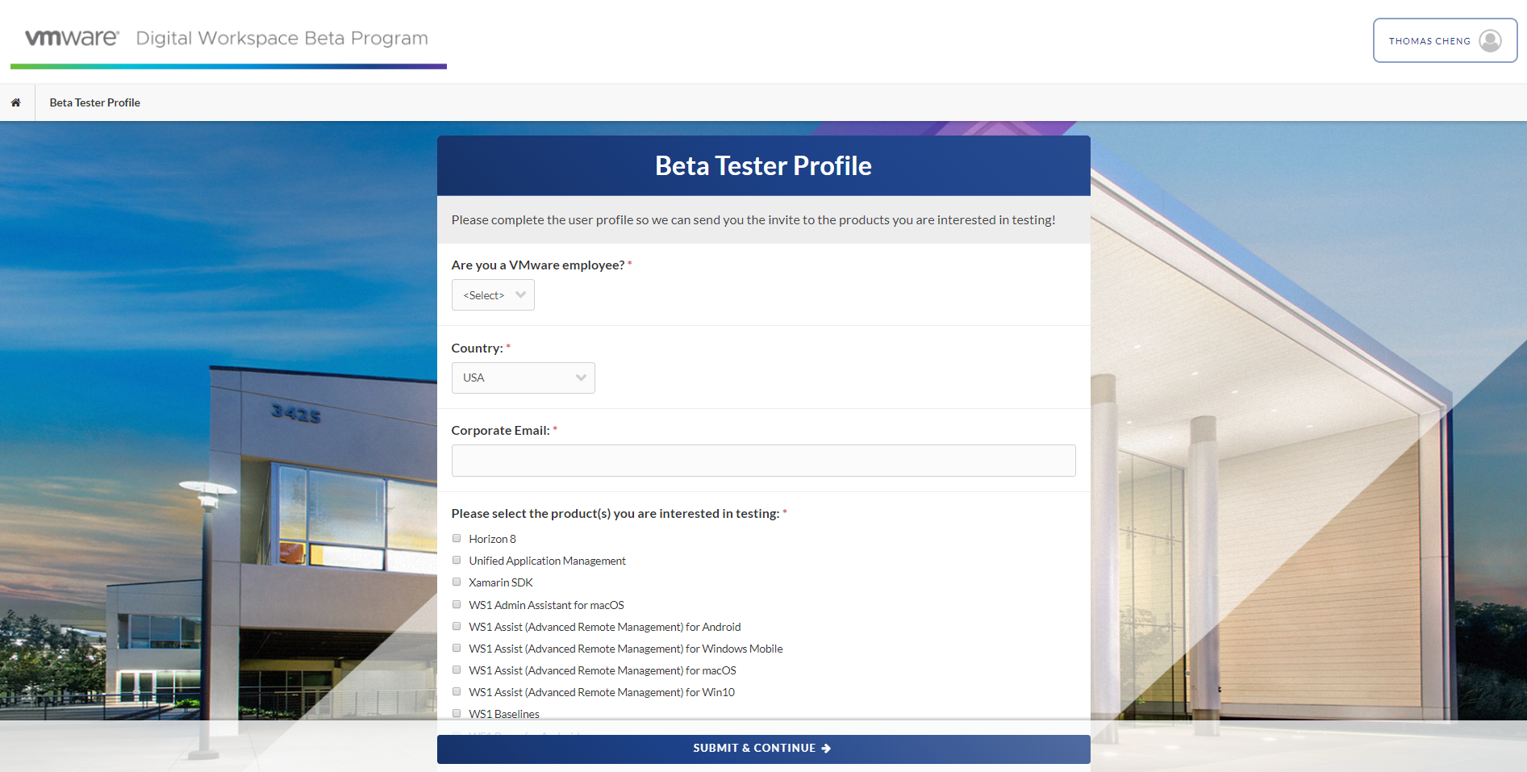Screen dimensions: 1527x772
Task: Check the WS1 Baselines checkbox
Action: (457, 713)
